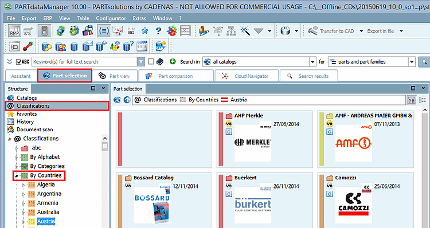Click the colored blocks with pencil icon
This screenshot has width=430, height=228.
point(204,31)
